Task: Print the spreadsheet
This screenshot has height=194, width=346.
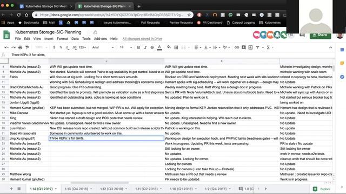Action: point(21,47)
